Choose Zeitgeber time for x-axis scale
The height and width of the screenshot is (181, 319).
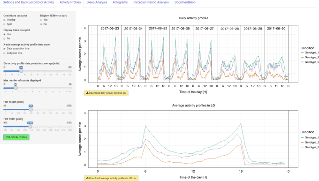point(4,53)
